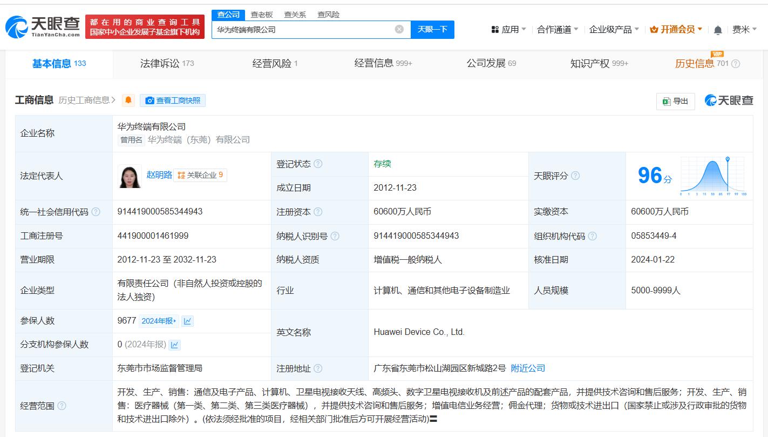Click the help icon beside 登记状态
The height and width of the screenshot is (437, 768).
[318, 164]
